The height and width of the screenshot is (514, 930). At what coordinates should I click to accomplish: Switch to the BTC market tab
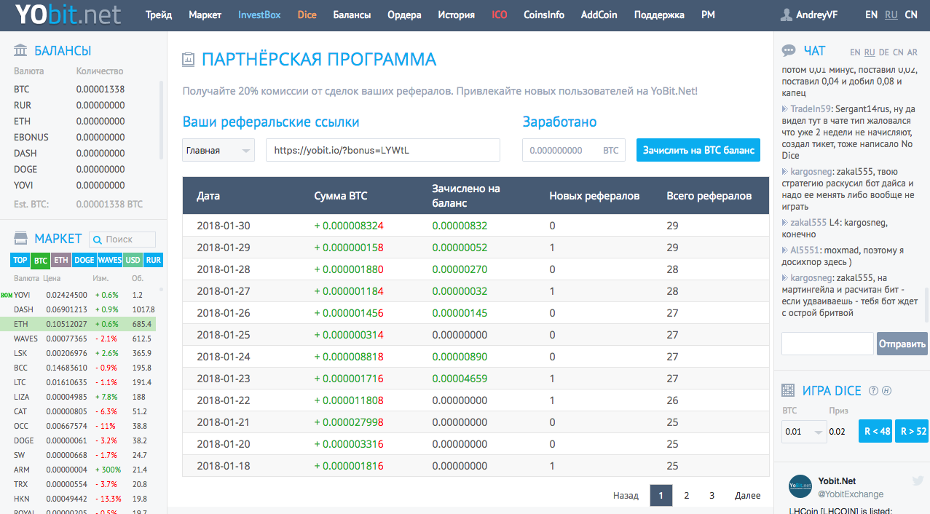(x=40, y=260)
